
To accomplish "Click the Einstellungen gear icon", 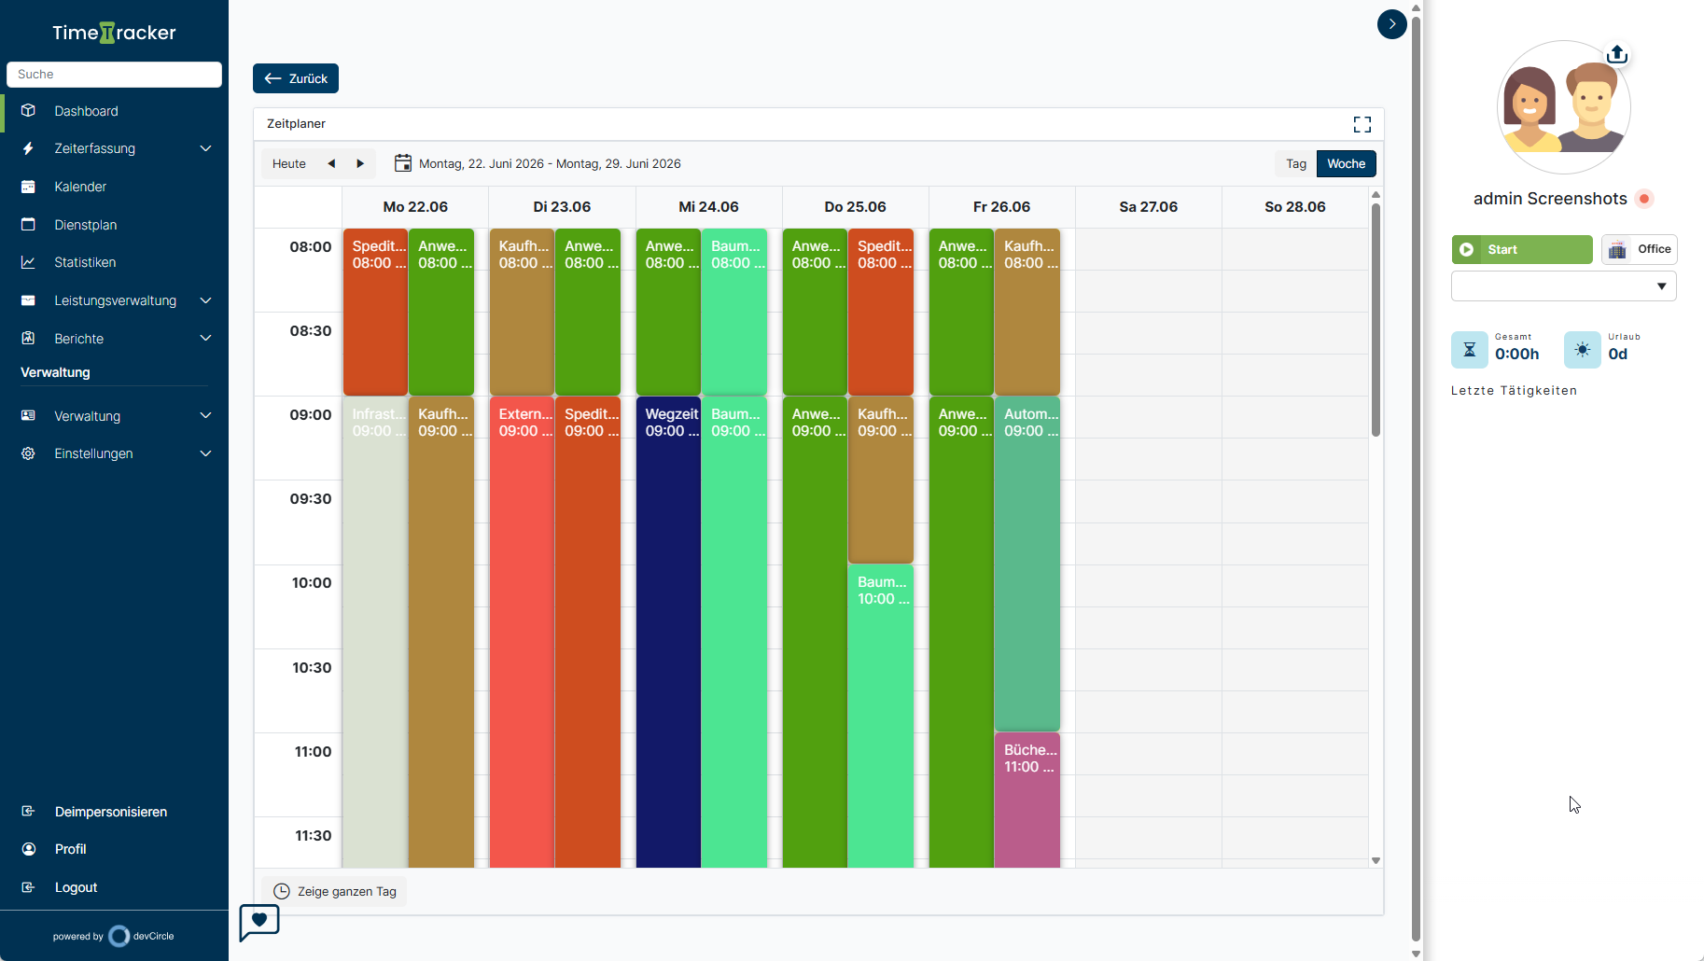I will coord(28,453).
